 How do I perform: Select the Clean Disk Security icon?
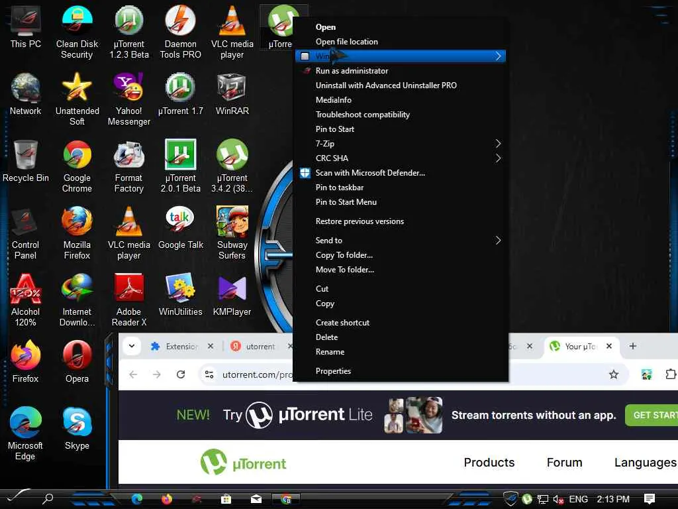[77, 32]
